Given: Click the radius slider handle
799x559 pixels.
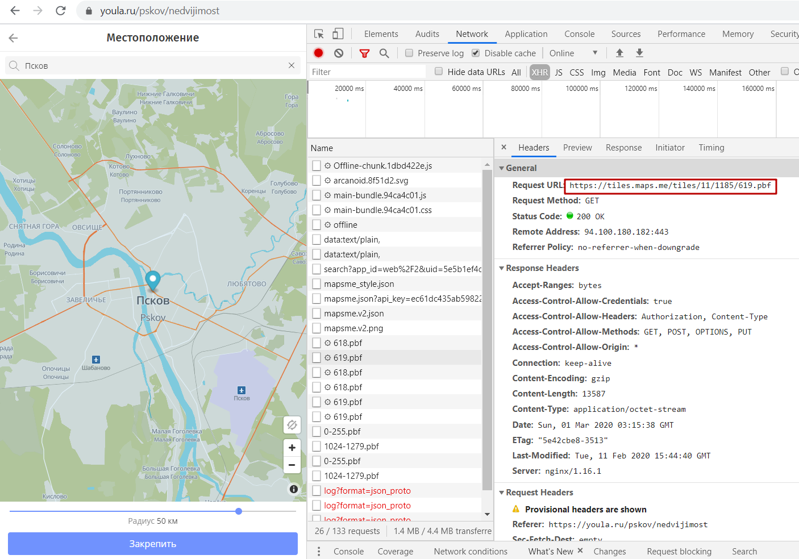Looking at the screenshot, I should click(239, 511).
